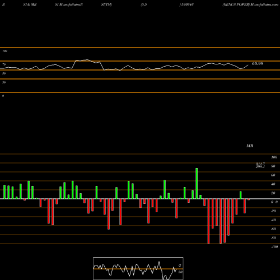Click the 70 level label on RSI axis
Image resolution: width=280 pixels, height=280 pixels.
click(4, 64)
